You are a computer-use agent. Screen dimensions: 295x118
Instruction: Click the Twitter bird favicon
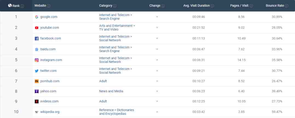(x=37, y=71)
